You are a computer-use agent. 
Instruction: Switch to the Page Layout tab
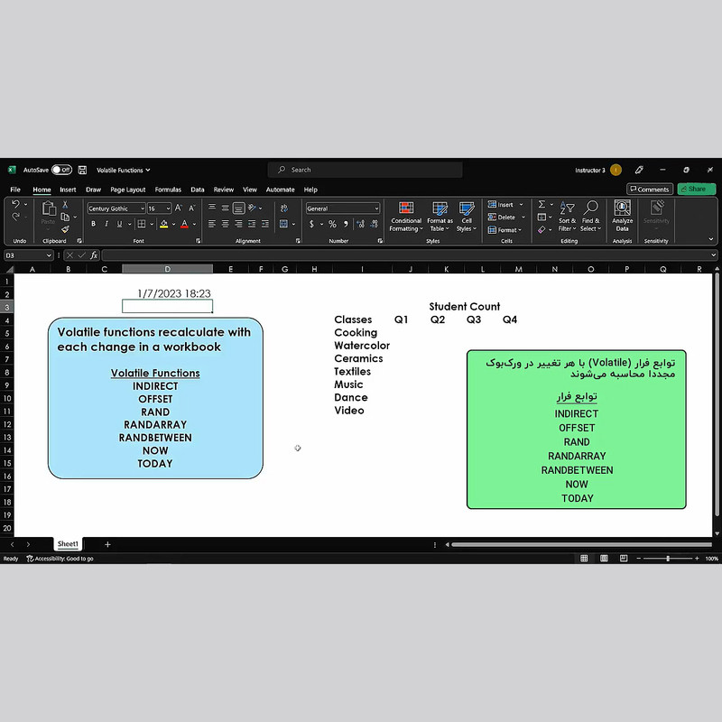tap(128, 190)
